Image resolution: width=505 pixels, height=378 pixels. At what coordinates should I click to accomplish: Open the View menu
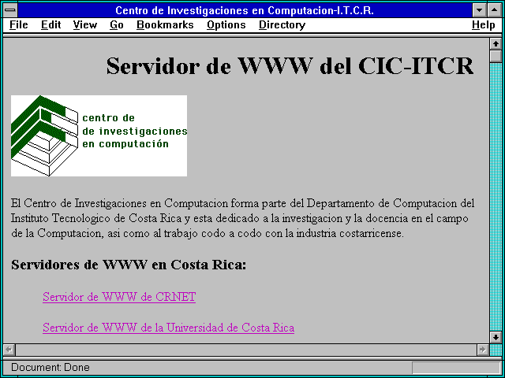tap(84, 25)
